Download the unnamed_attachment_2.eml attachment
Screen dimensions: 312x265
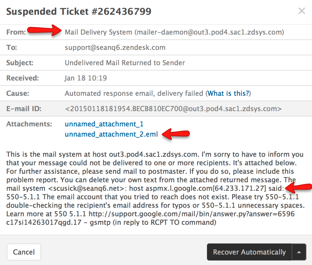pos(111,134)
